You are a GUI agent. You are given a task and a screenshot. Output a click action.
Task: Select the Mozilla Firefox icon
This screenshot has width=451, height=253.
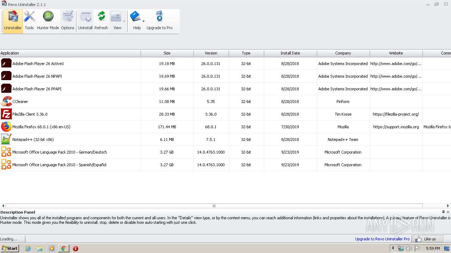(x=6, y=127)
